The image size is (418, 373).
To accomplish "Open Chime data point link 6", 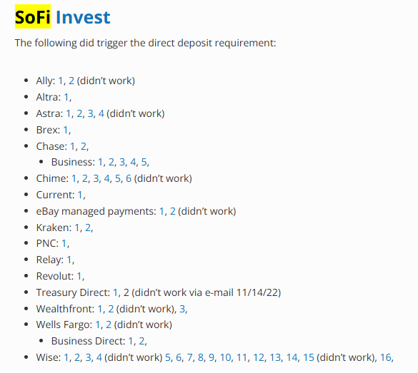I will [129, 178].
